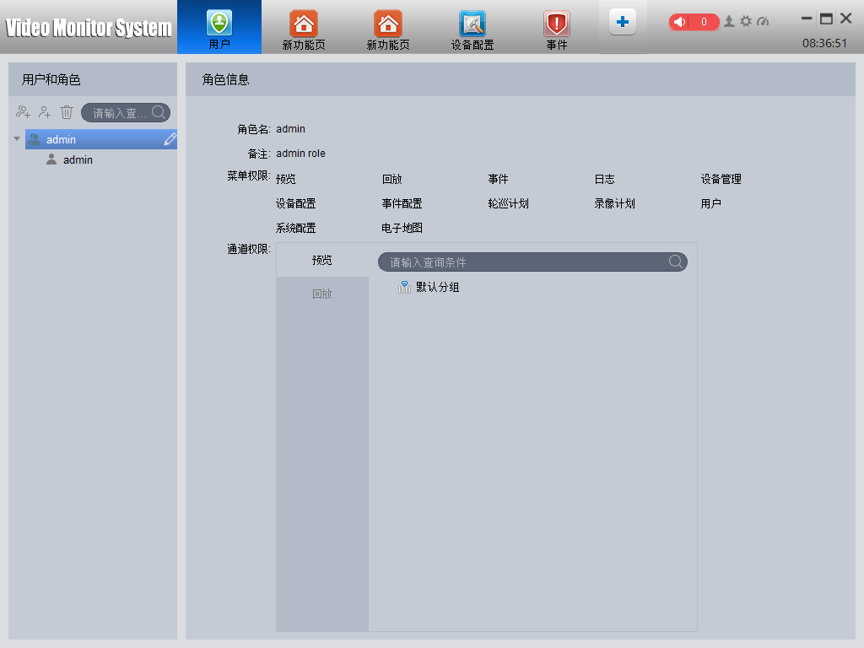This screenshot has height=648, width=864.
Task: Open the blue plus tab to add module
Action: point(623,22)
